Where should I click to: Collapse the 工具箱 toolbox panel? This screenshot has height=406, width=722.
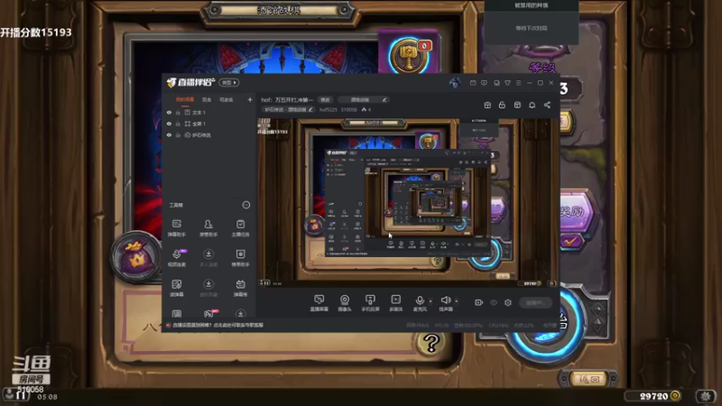[x=245, y=205]
